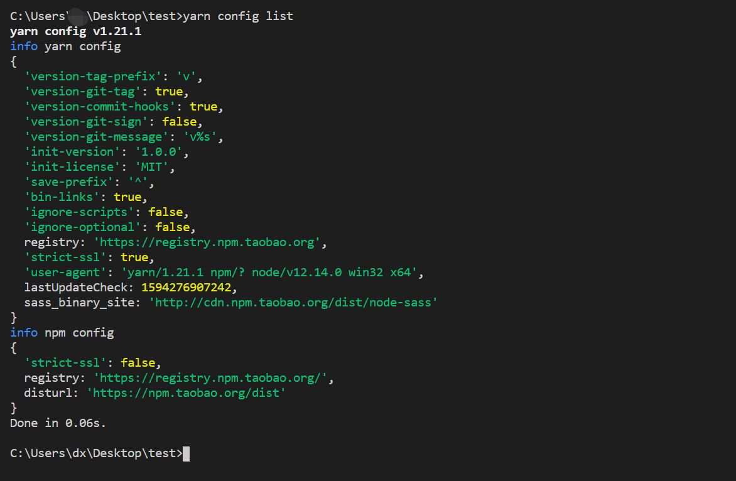Click the 'user-agent' string value
Screen dimensions: 736x481
pos(269,273)
